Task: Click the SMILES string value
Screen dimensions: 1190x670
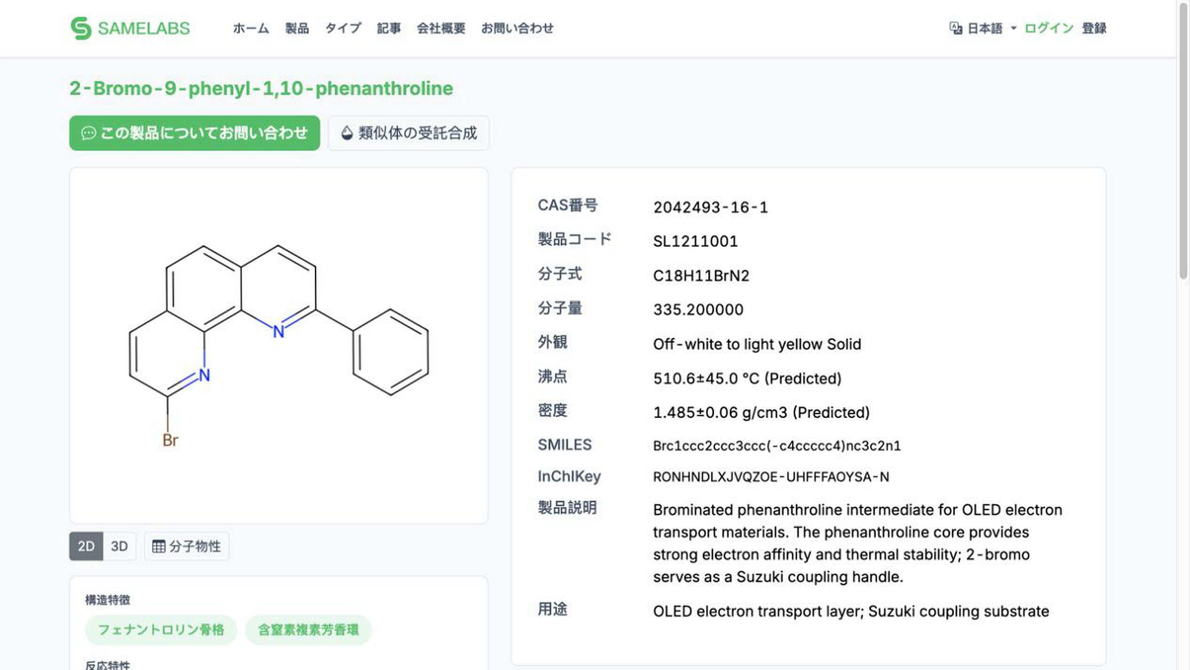Action: tap(777, 446)
